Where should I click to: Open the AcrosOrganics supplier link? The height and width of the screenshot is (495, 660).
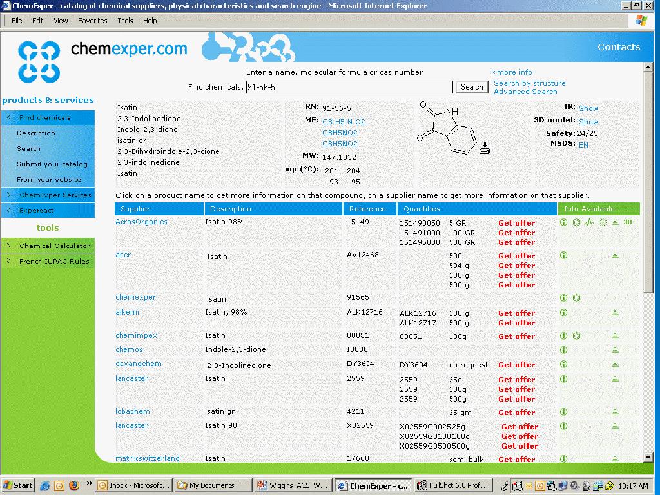141,222
